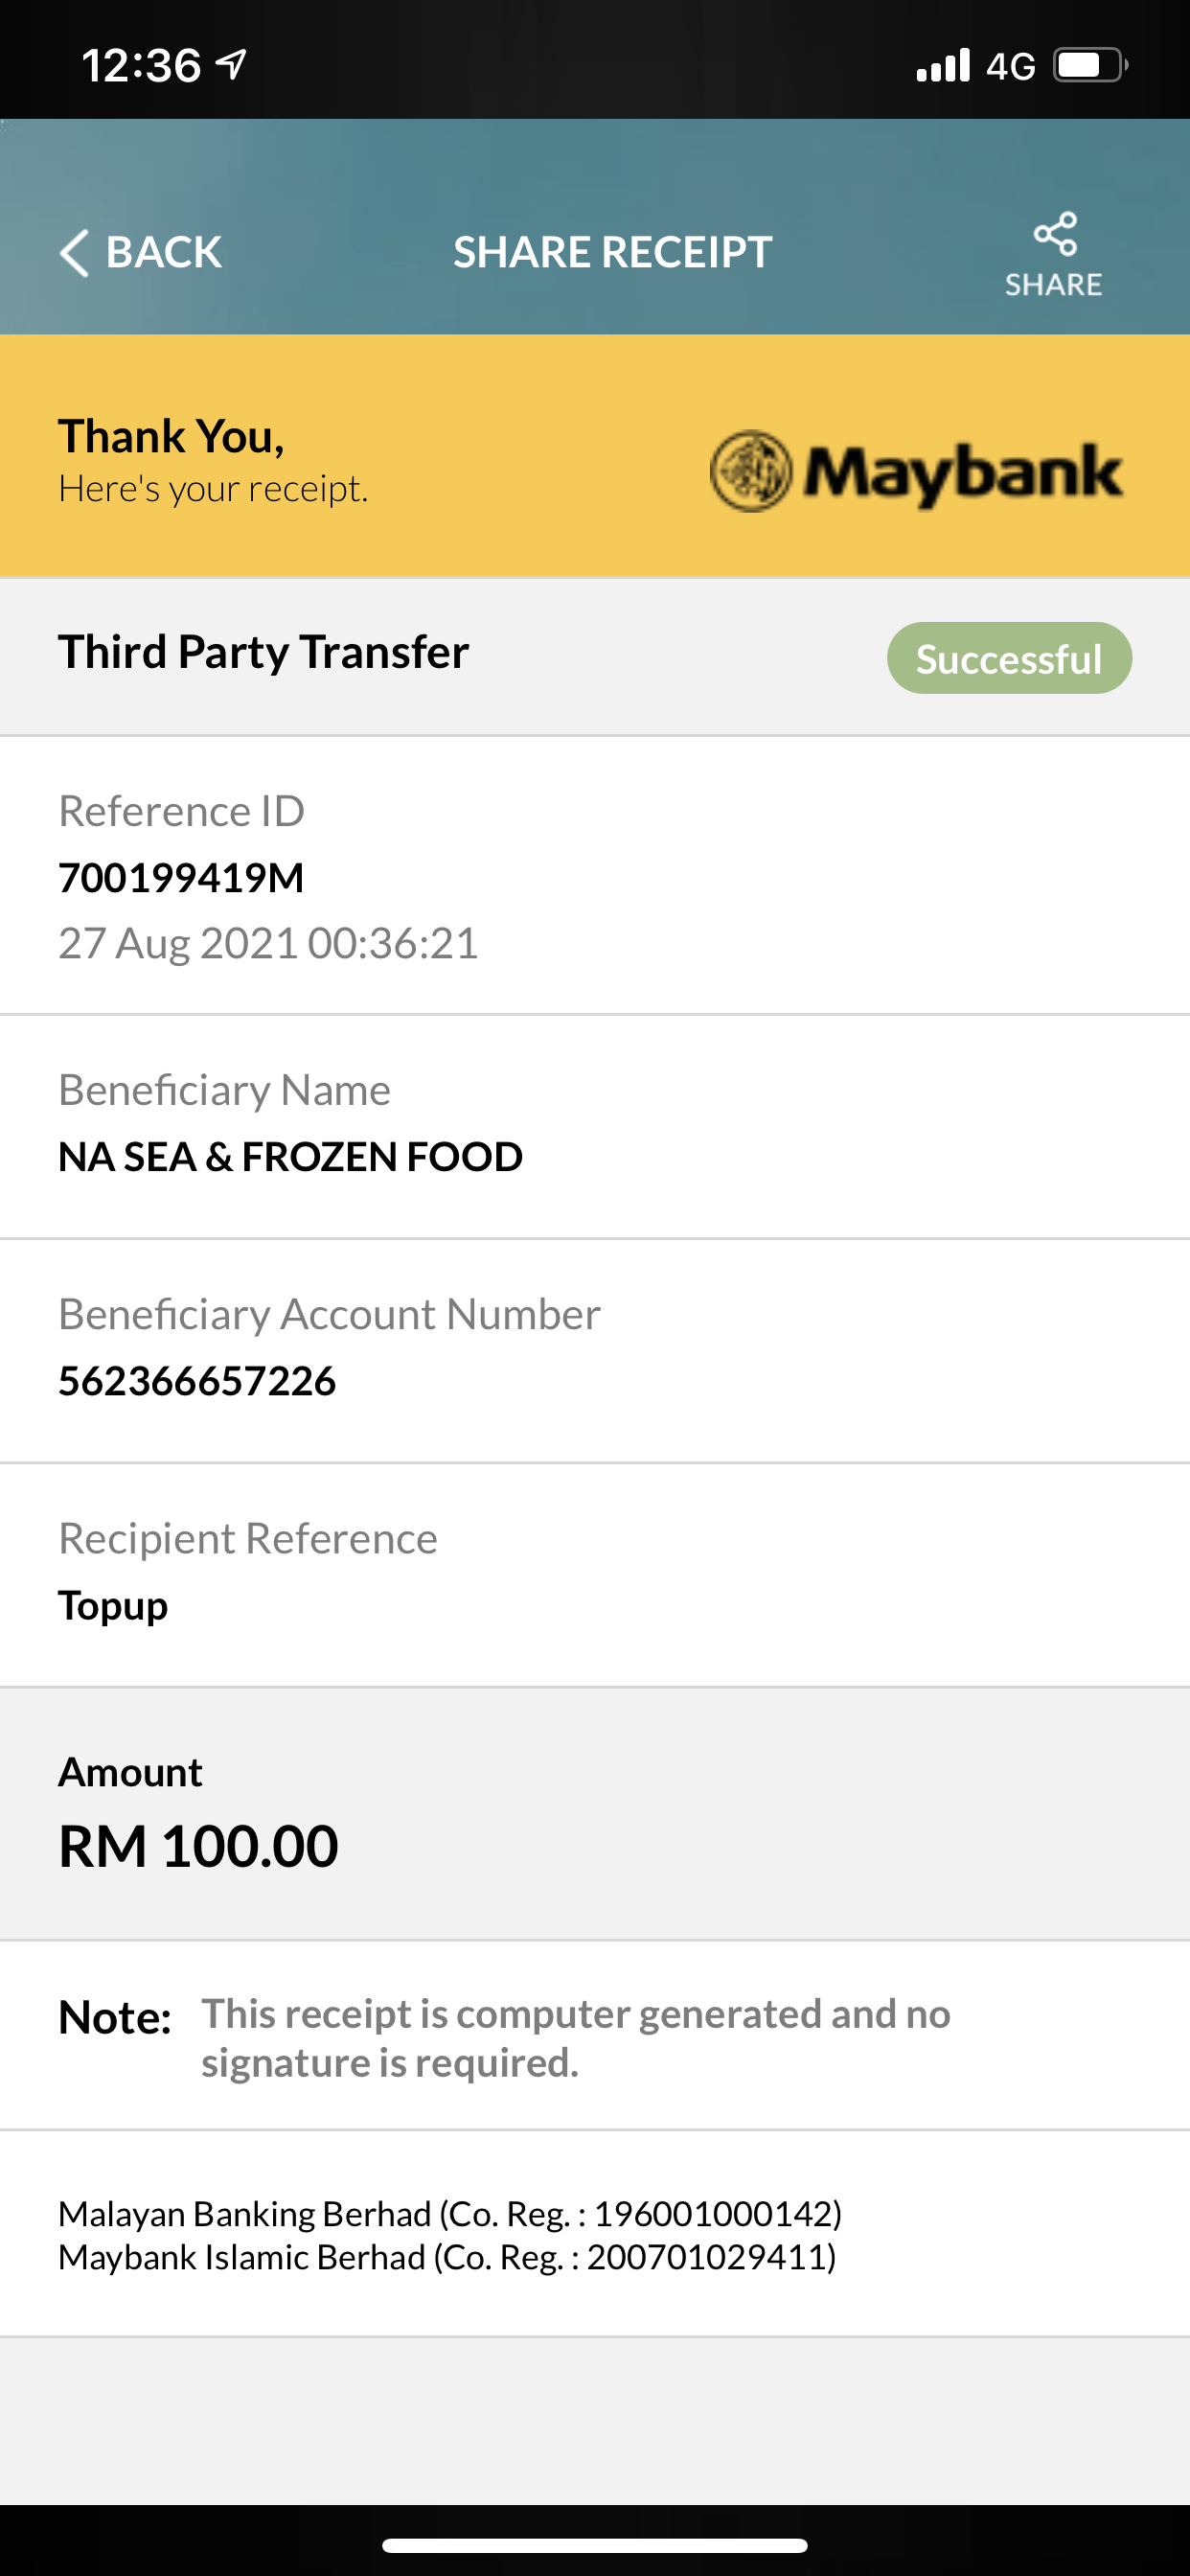The width and height of the screenshot is (1190, 2576).
Task: Tap the Maybank tiger logo emblem
Action: 751,471
